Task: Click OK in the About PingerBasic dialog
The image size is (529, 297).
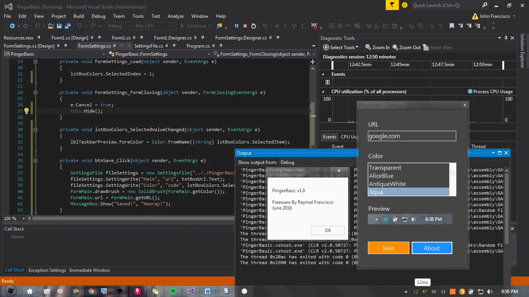Action: tap(328, 230)
